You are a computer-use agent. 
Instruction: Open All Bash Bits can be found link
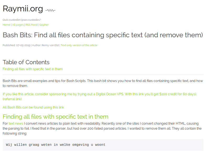click(x=33, y=107)
